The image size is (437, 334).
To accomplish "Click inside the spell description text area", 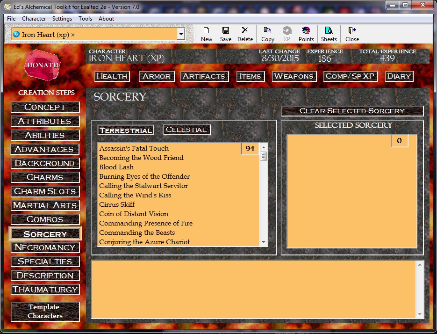I will pyautogui.click(x=254, y=290).
